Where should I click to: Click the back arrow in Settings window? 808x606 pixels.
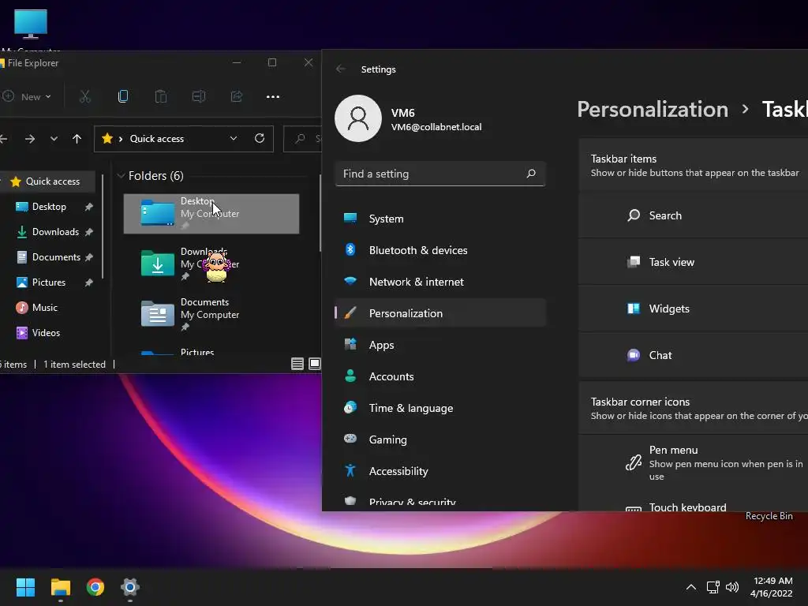[x=341, y=69]
